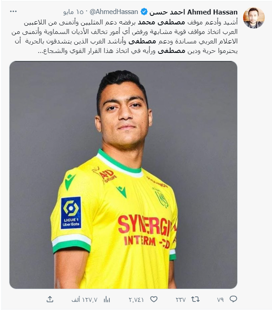
Task: Click the retweet arrows icon
Action: (195, 299)
